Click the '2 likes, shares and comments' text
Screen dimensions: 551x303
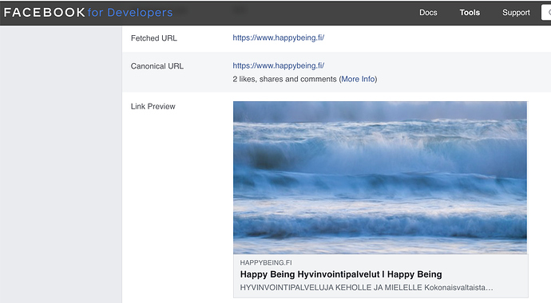point(284,79)
